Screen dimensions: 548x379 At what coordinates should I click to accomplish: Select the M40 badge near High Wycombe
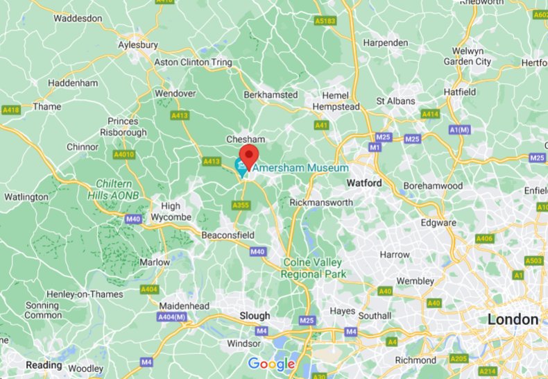tap(133, 219)
